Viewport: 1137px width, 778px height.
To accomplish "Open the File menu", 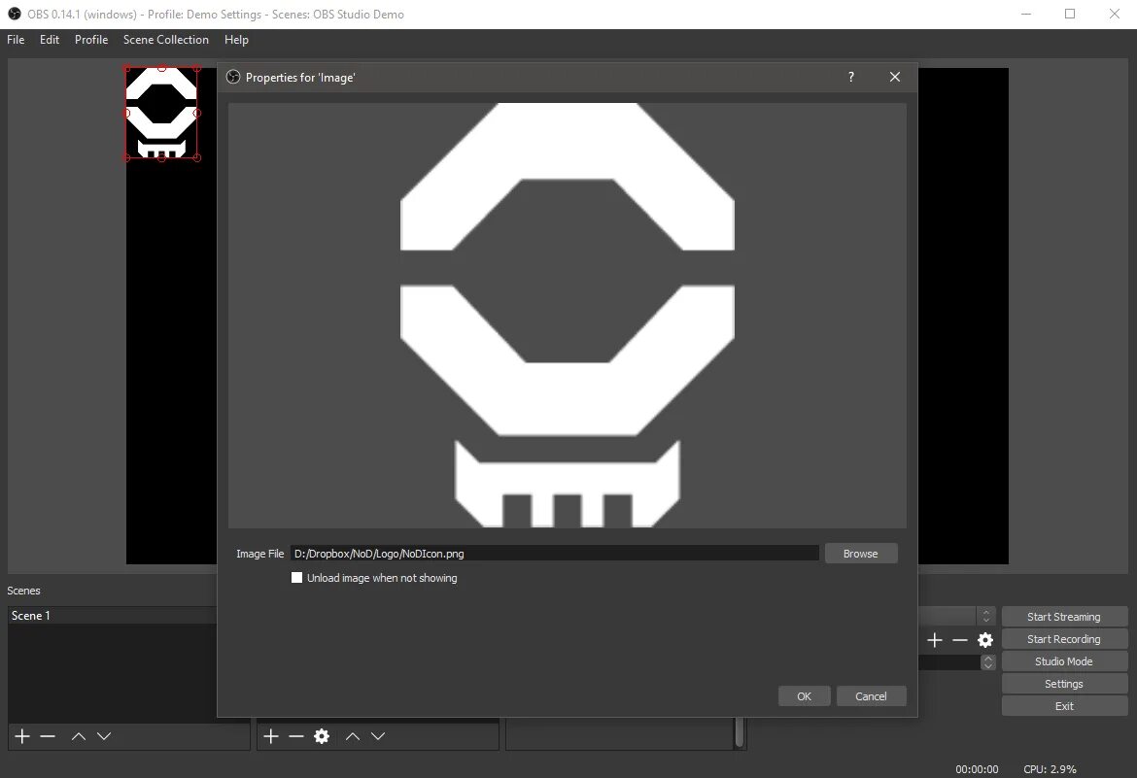I will click(x=16, y=39).
